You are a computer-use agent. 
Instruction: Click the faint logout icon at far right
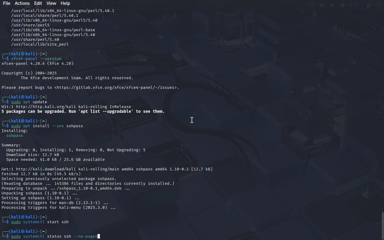pos(379,5)
